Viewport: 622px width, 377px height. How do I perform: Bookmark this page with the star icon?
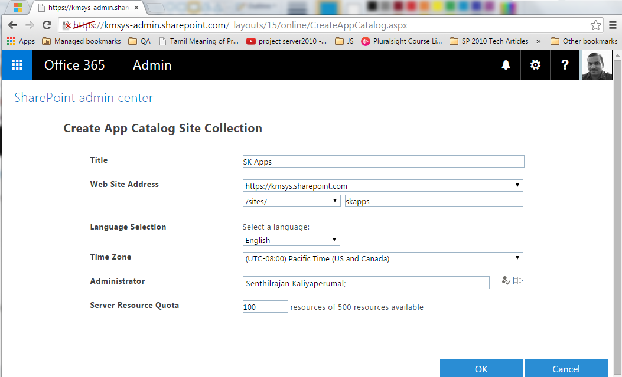(596, 25)
